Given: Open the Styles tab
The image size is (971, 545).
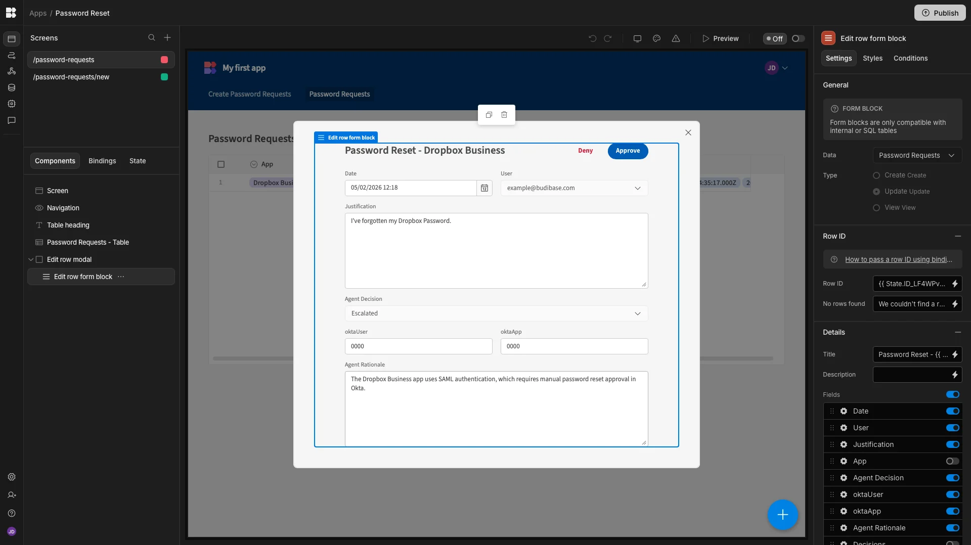Looking at the screenshot, I should pyautogui.click(x=872, y=58).
